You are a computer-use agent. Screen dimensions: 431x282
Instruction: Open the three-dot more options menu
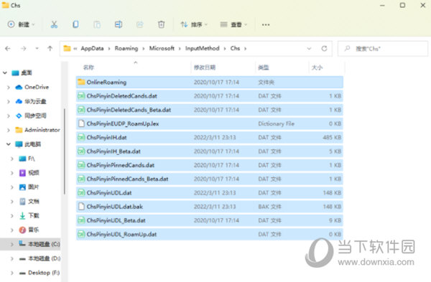click(266, 24)
